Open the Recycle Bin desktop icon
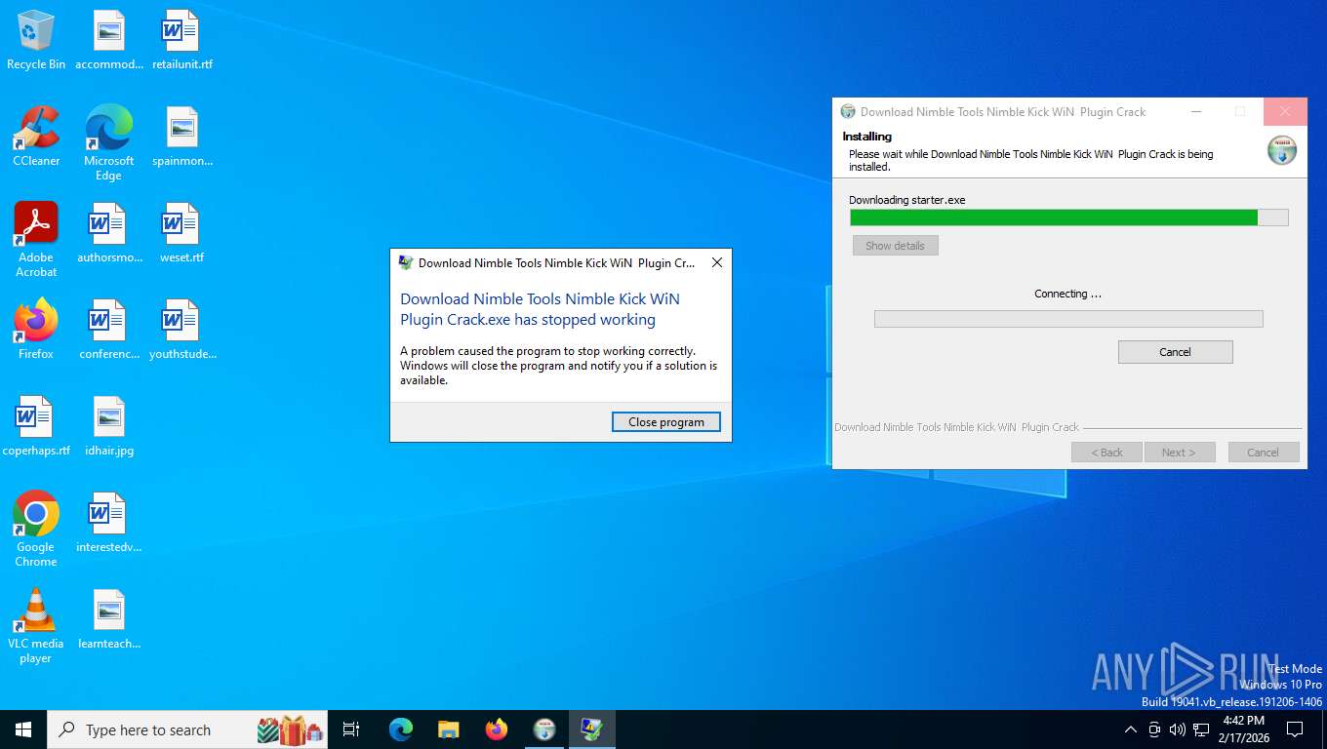 36,41
